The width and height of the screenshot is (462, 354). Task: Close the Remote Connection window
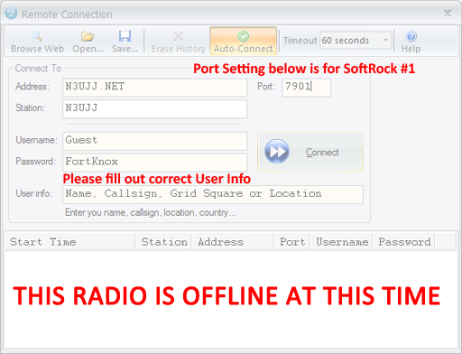click(x=448, y=13)
